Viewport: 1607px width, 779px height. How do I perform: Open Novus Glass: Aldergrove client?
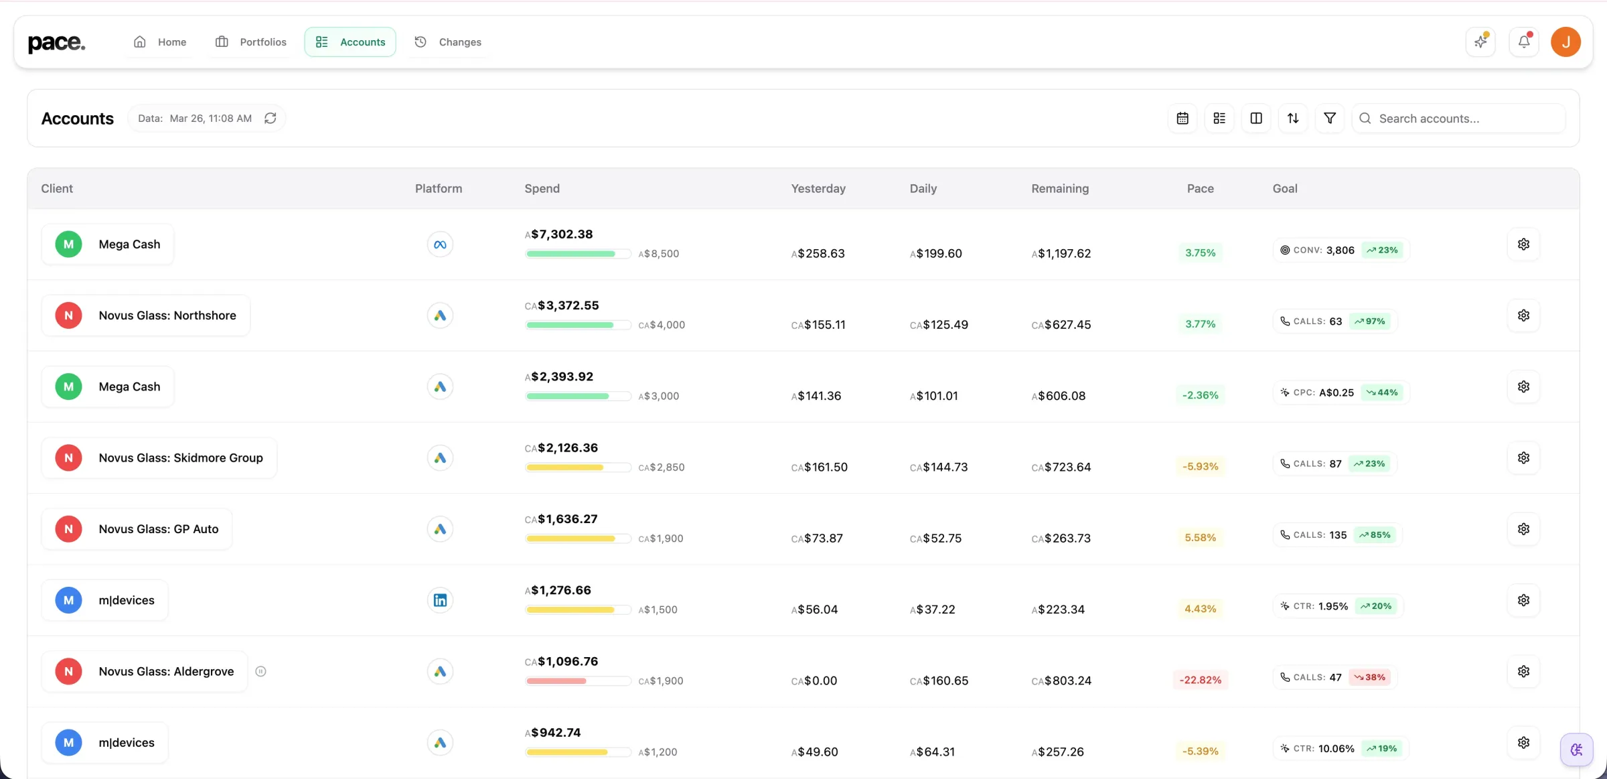point(144,671)
